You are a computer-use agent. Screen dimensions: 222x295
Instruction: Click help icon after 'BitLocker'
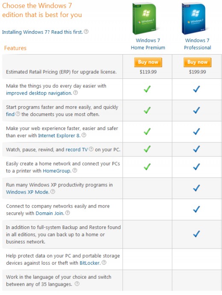tap(104, 263)
